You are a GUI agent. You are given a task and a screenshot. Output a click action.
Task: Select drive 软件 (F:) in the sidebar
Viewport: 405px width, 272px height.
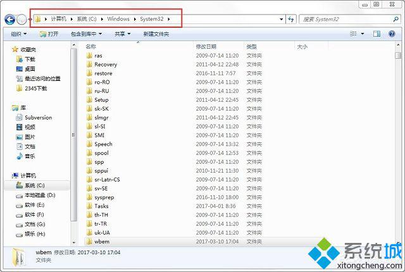pyautogui.click(x=30, y=214)
